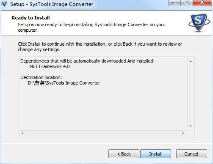The image size is (213, 164).
Task: Click the destination path D:\安装\SysTools Image Converter
Action: click(x=64, y=83)
